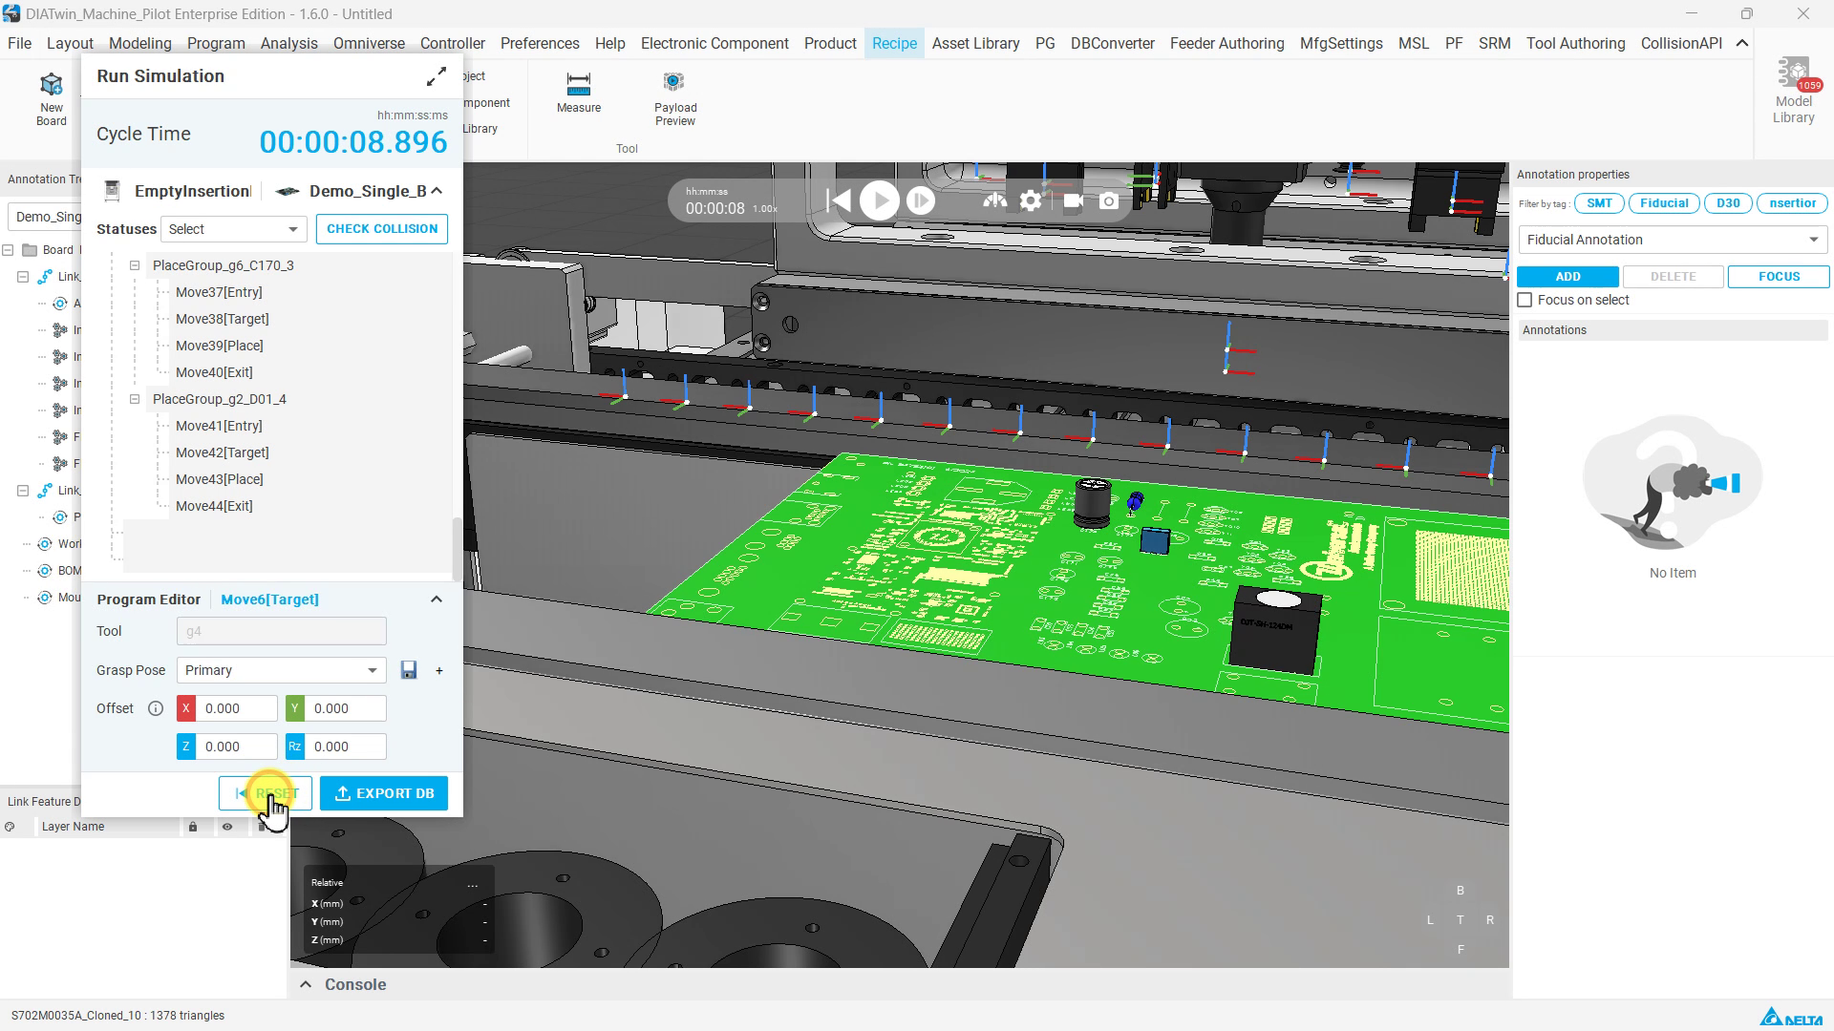
Task: Toggle the D30 tag filter
Action: (1728, 203)
